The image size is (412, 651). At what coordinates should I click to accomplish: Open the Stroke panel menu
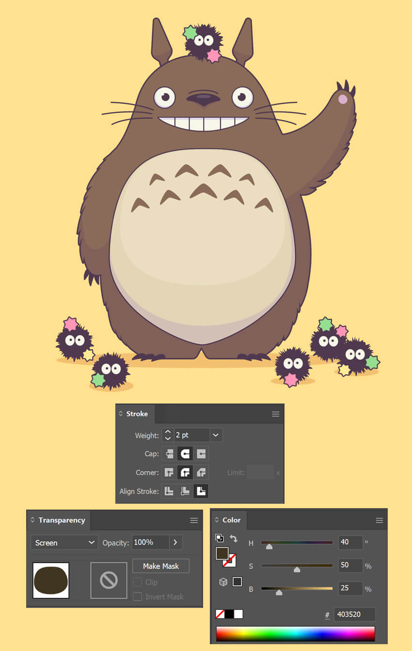275,414
